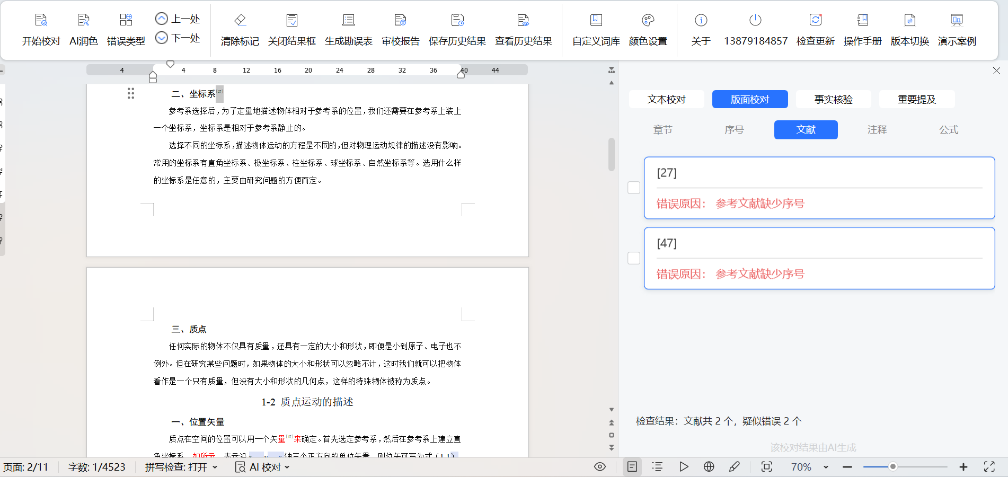
Task: Click 下一处 to jump to next issue
Action: pyautogui.click(x=178, y=39)
